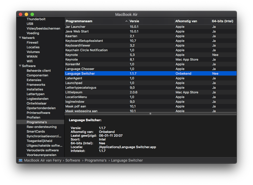
Task: Select the Java Web Start row
Action: pyautogui.click(x=151, y=31)
